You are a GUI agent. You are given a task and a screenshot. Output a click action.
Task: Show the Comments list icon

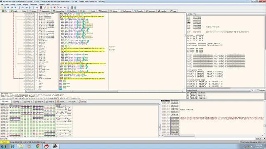48,7
